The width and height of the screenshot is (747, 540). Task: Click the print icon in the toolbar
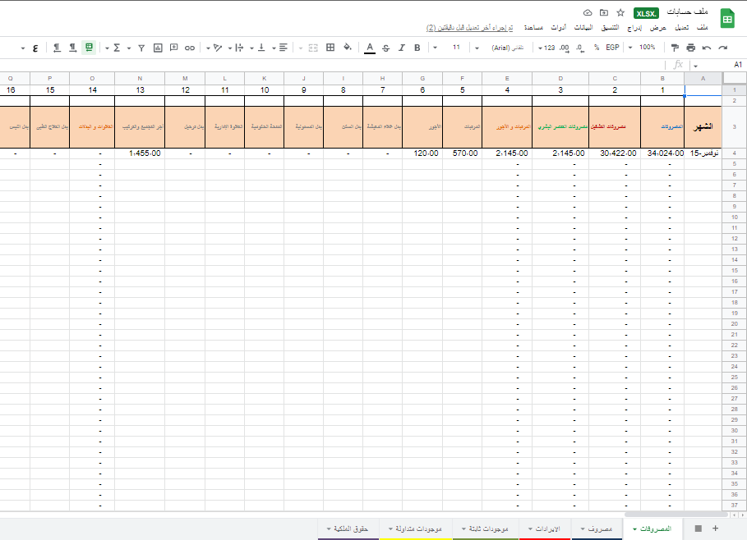point(690,48)
